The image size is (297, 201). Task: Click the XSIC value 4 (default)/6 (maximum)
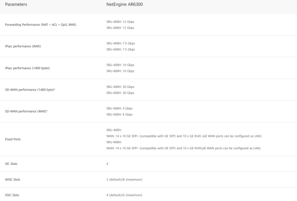tap(124, 195)
